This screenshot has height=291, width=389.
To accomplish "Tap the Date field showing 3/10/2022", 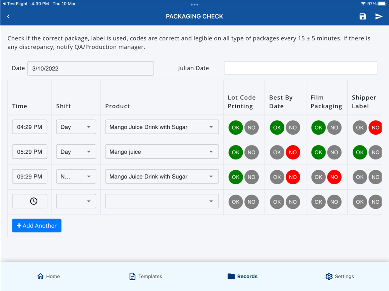I will pyautogui.click(x=90, y=68).
